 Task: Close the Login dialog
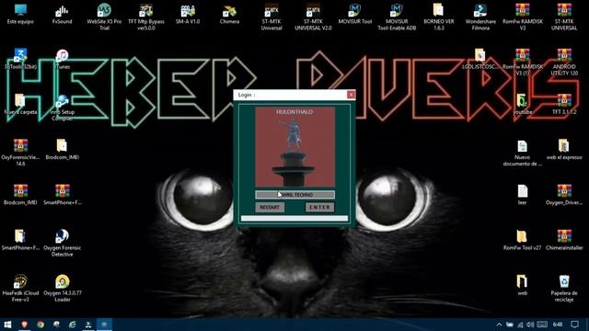[351, 95]
